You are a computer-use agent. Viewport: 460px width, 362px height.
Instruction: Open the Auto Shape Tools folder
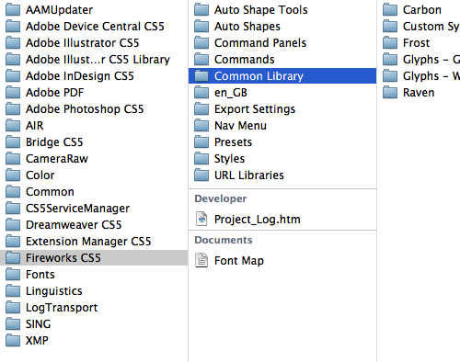pyautogui.click(x=282, y=10)
